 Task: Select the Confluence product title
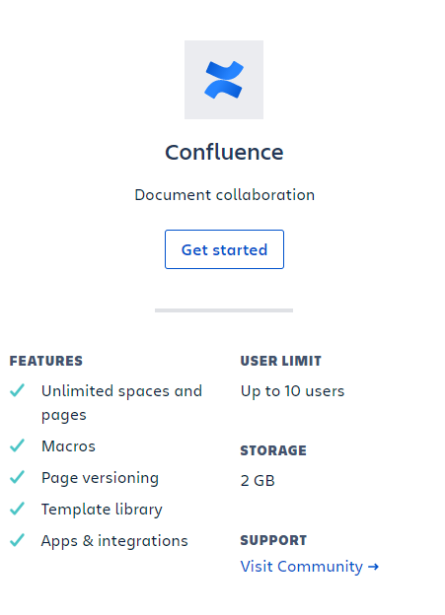224,152
